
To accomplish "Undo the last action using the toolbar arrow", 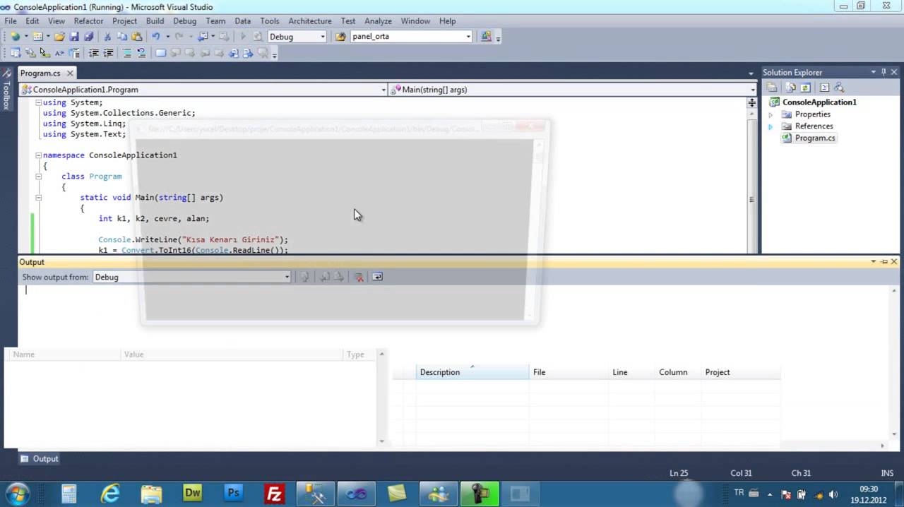I will pos(155,37).
